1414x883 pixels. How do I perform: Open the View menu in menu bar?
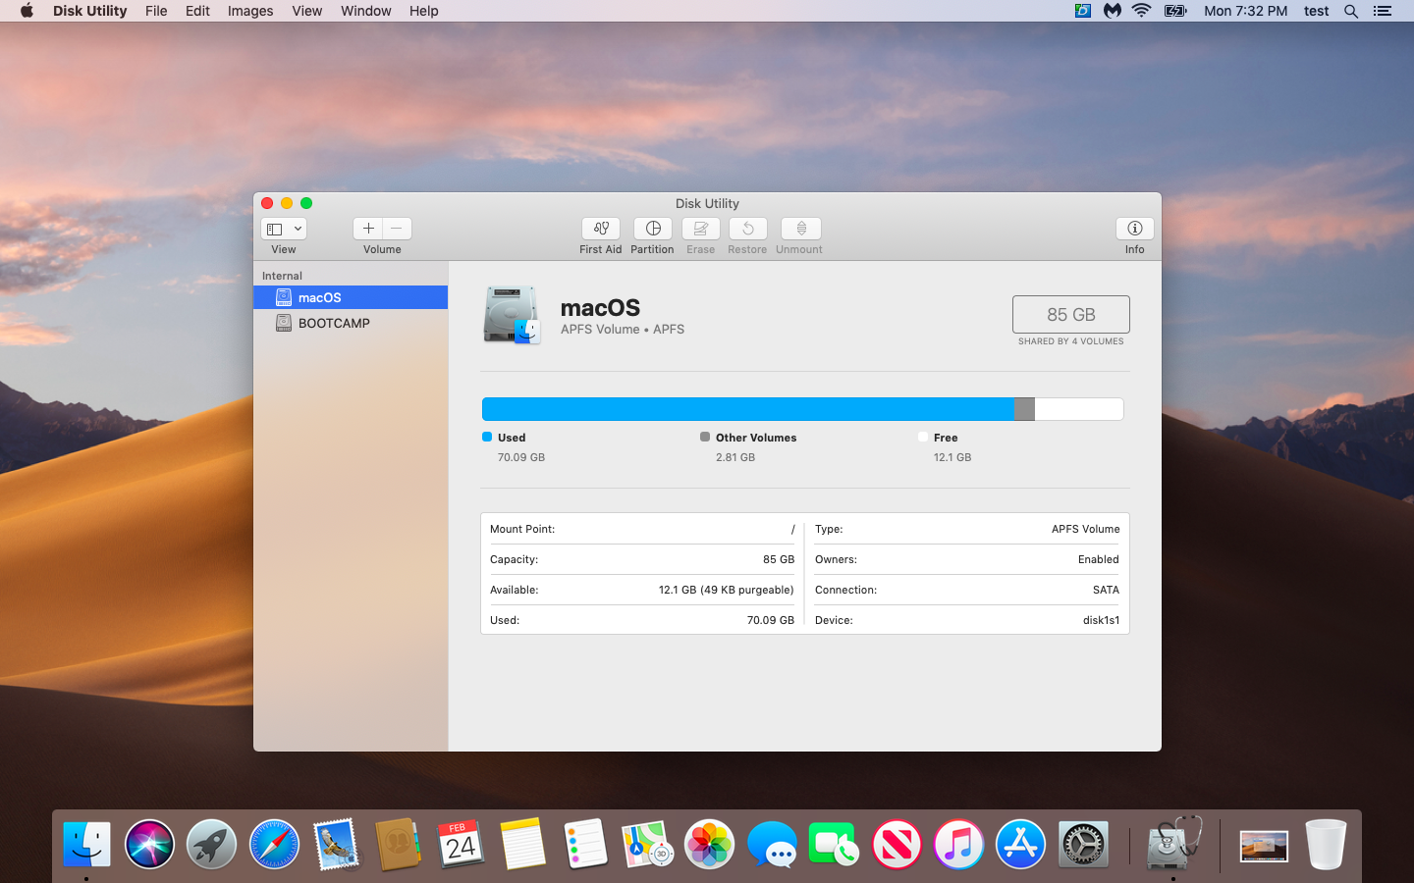[x=307, y=11]
